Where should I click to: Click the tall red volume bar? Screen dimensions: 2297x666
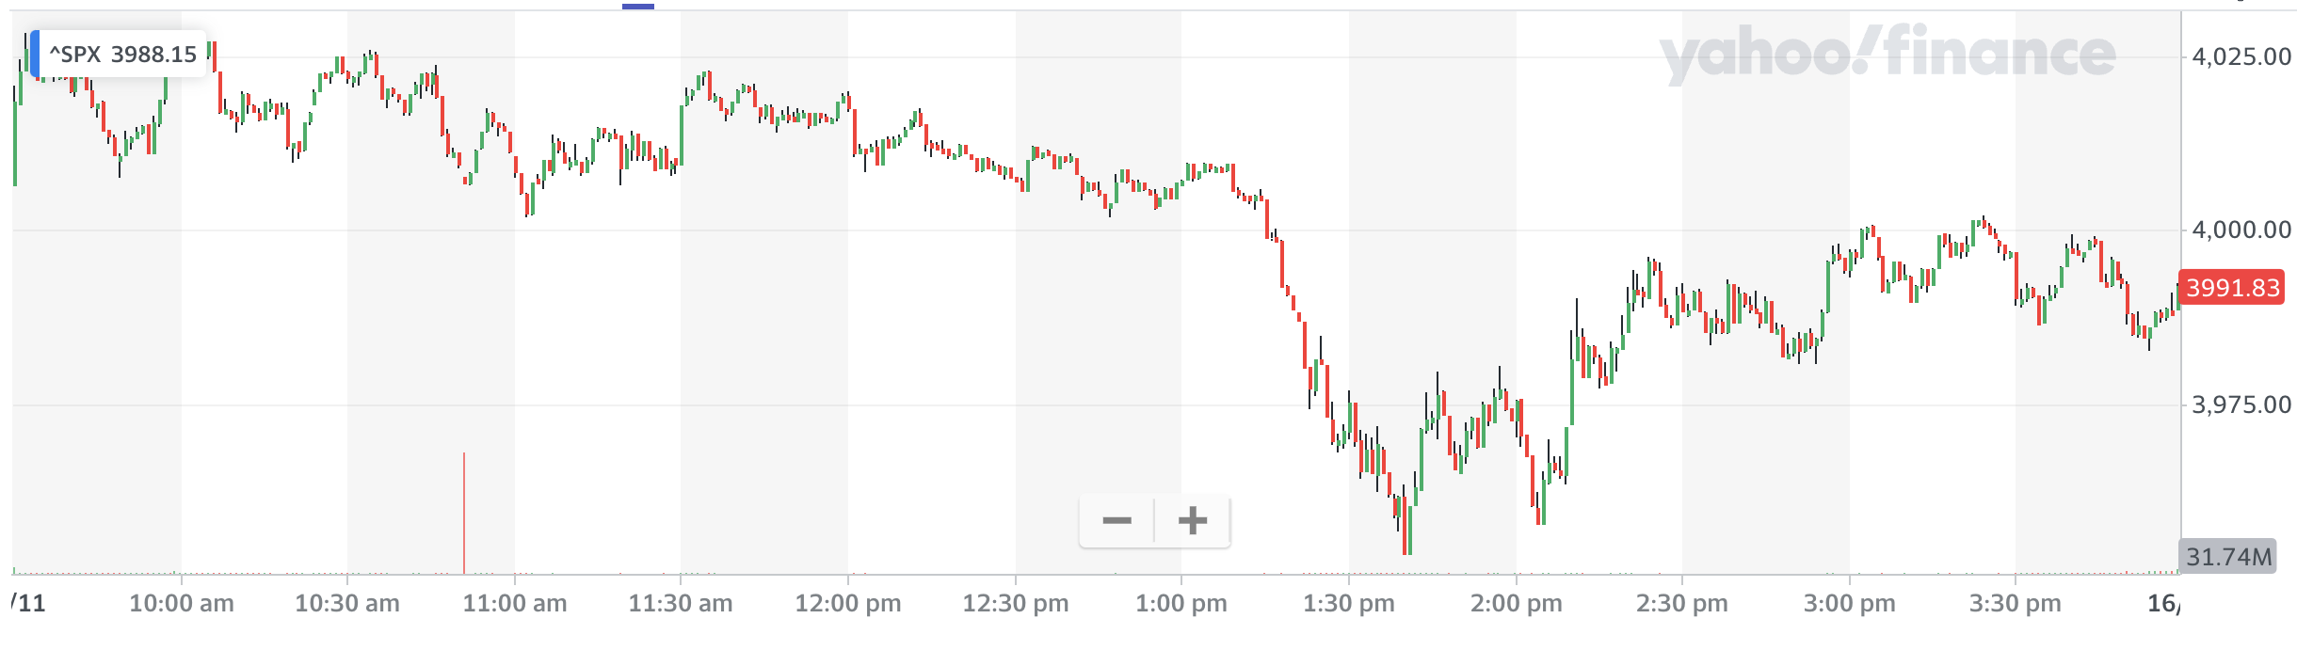click(464, 513)
